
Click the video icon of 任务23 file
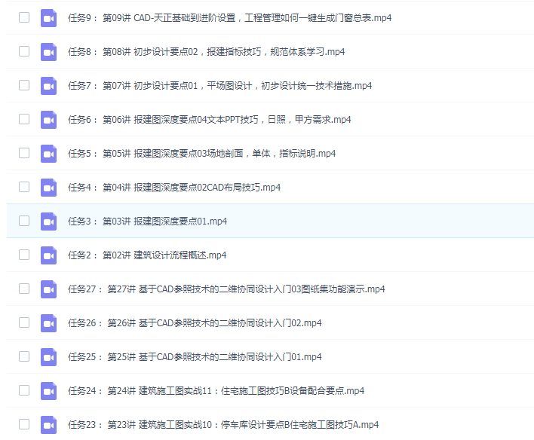pyautogui.click(x=48, y=425)
